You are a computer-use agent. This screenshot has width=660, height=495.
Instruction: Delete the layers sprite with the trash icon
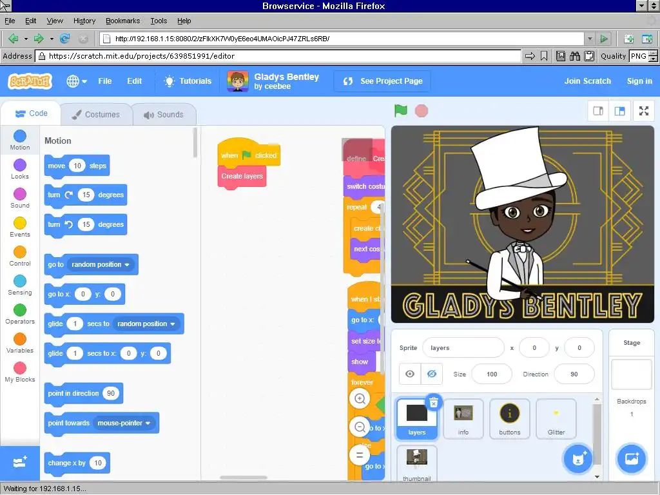pos(434,403)
